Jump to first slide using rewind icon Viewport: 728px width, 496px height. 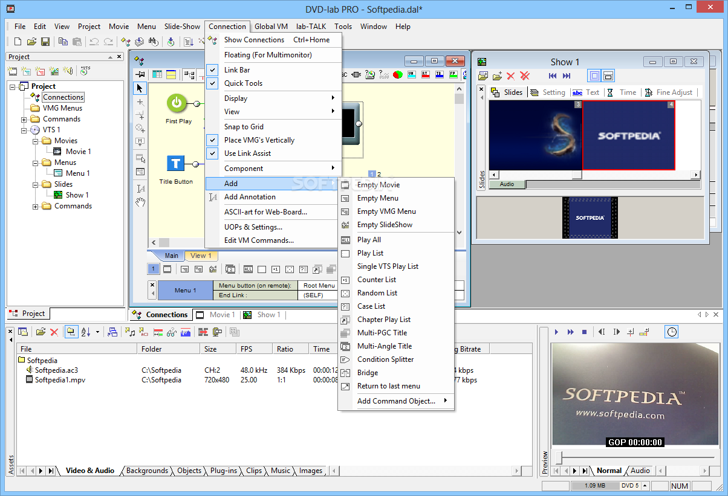tap(553, 76)
